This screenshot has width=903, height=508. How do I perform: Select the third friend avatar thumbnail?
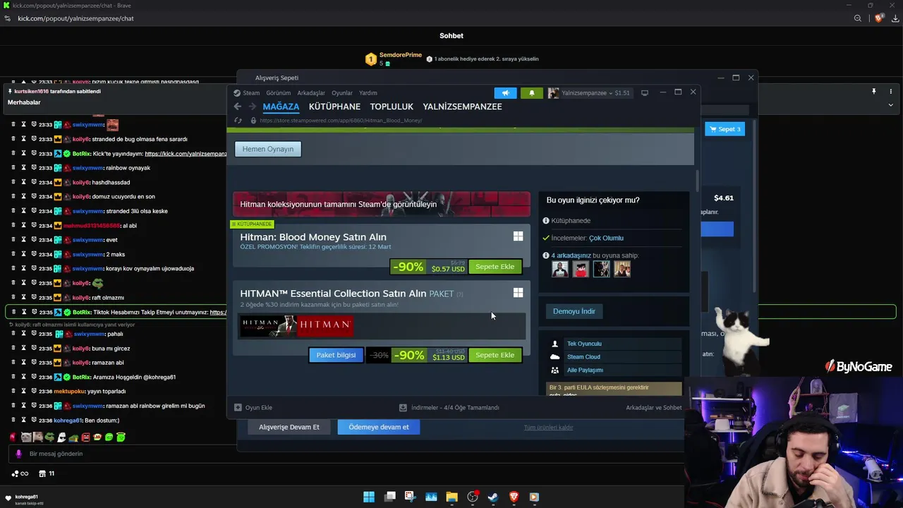[x=601, y=269]
